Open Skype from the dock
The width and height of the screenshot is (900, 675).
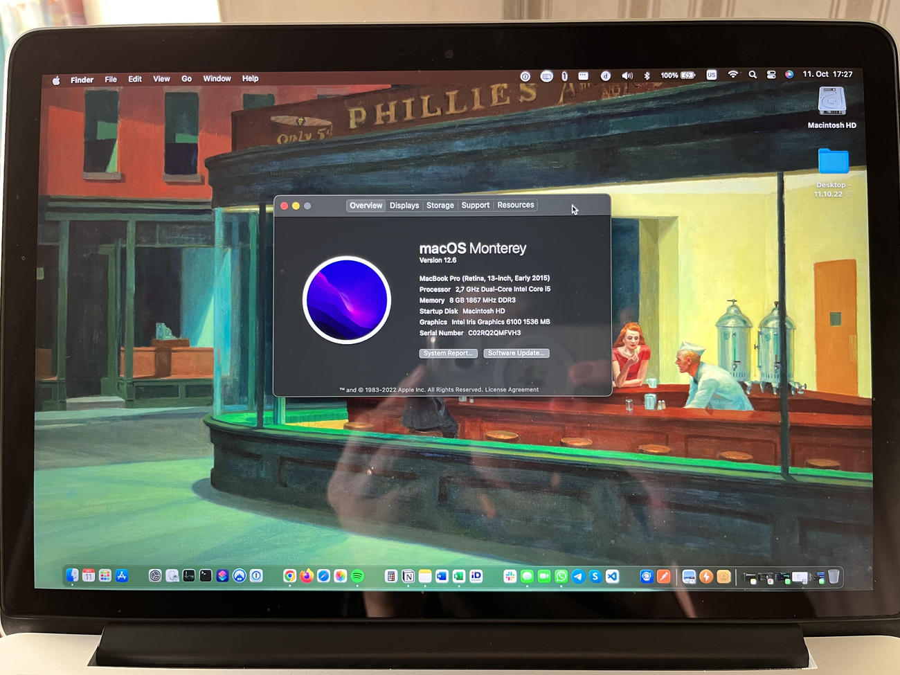pos(595,576)
